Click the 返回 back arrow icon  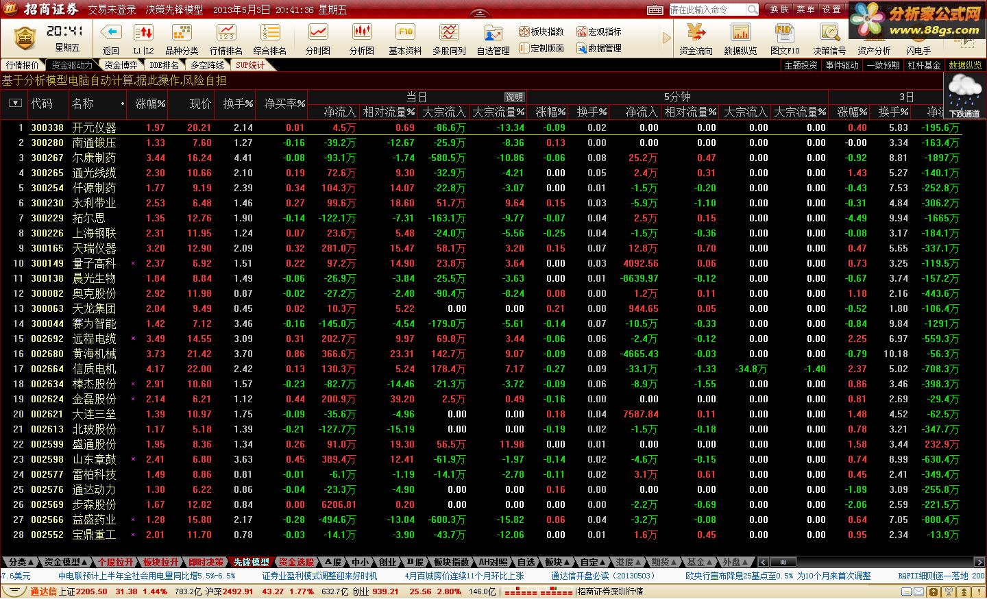(111, 32)
